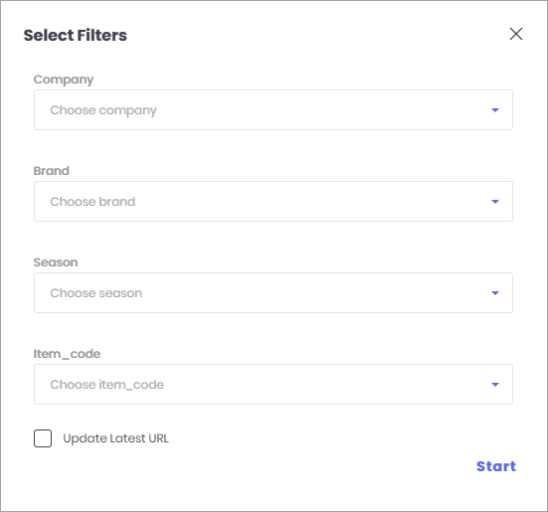Click the Company dropdown arrow icon
This screenshot has height=512, width=548.
coord(495,110)
